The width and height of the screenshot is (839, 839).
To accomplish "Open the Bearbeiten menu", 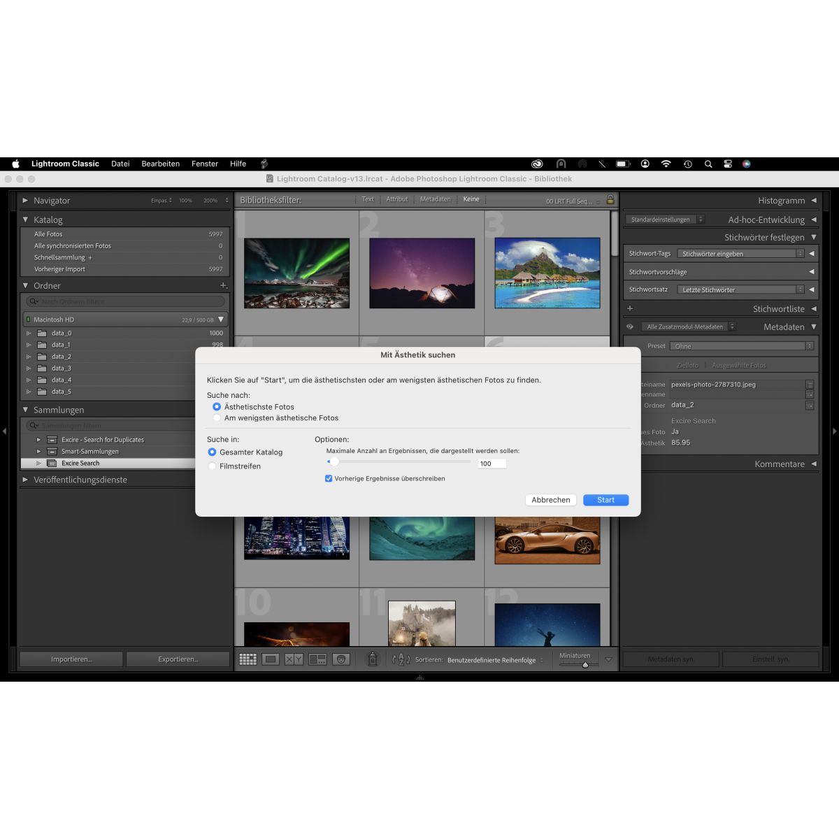I will tap(161, 164).
